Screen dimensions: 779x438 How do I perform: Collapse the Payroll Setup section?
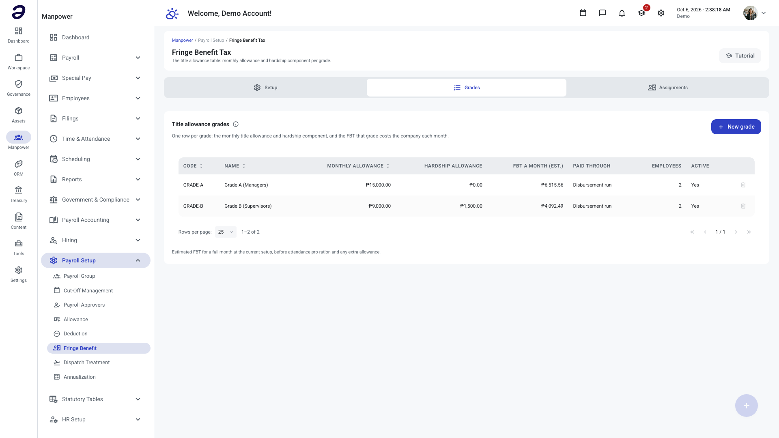pyautogui.click(x=96, y=260)
